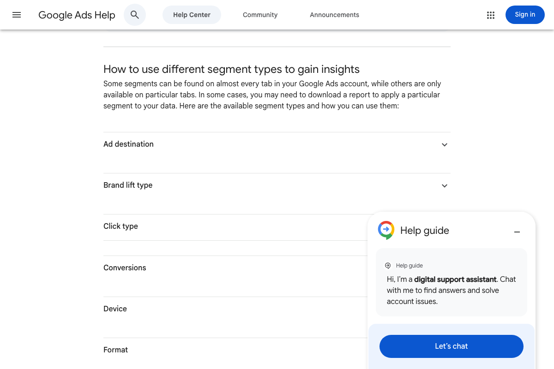Open the Brand lift type row label
Screen dimensions: 554x369
pyautogui.click(x=128, y=185)
